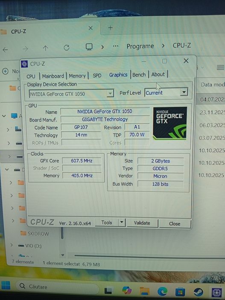
Task: Close the CPU-Z tab in File Explorer
Action: click(91, 28)
